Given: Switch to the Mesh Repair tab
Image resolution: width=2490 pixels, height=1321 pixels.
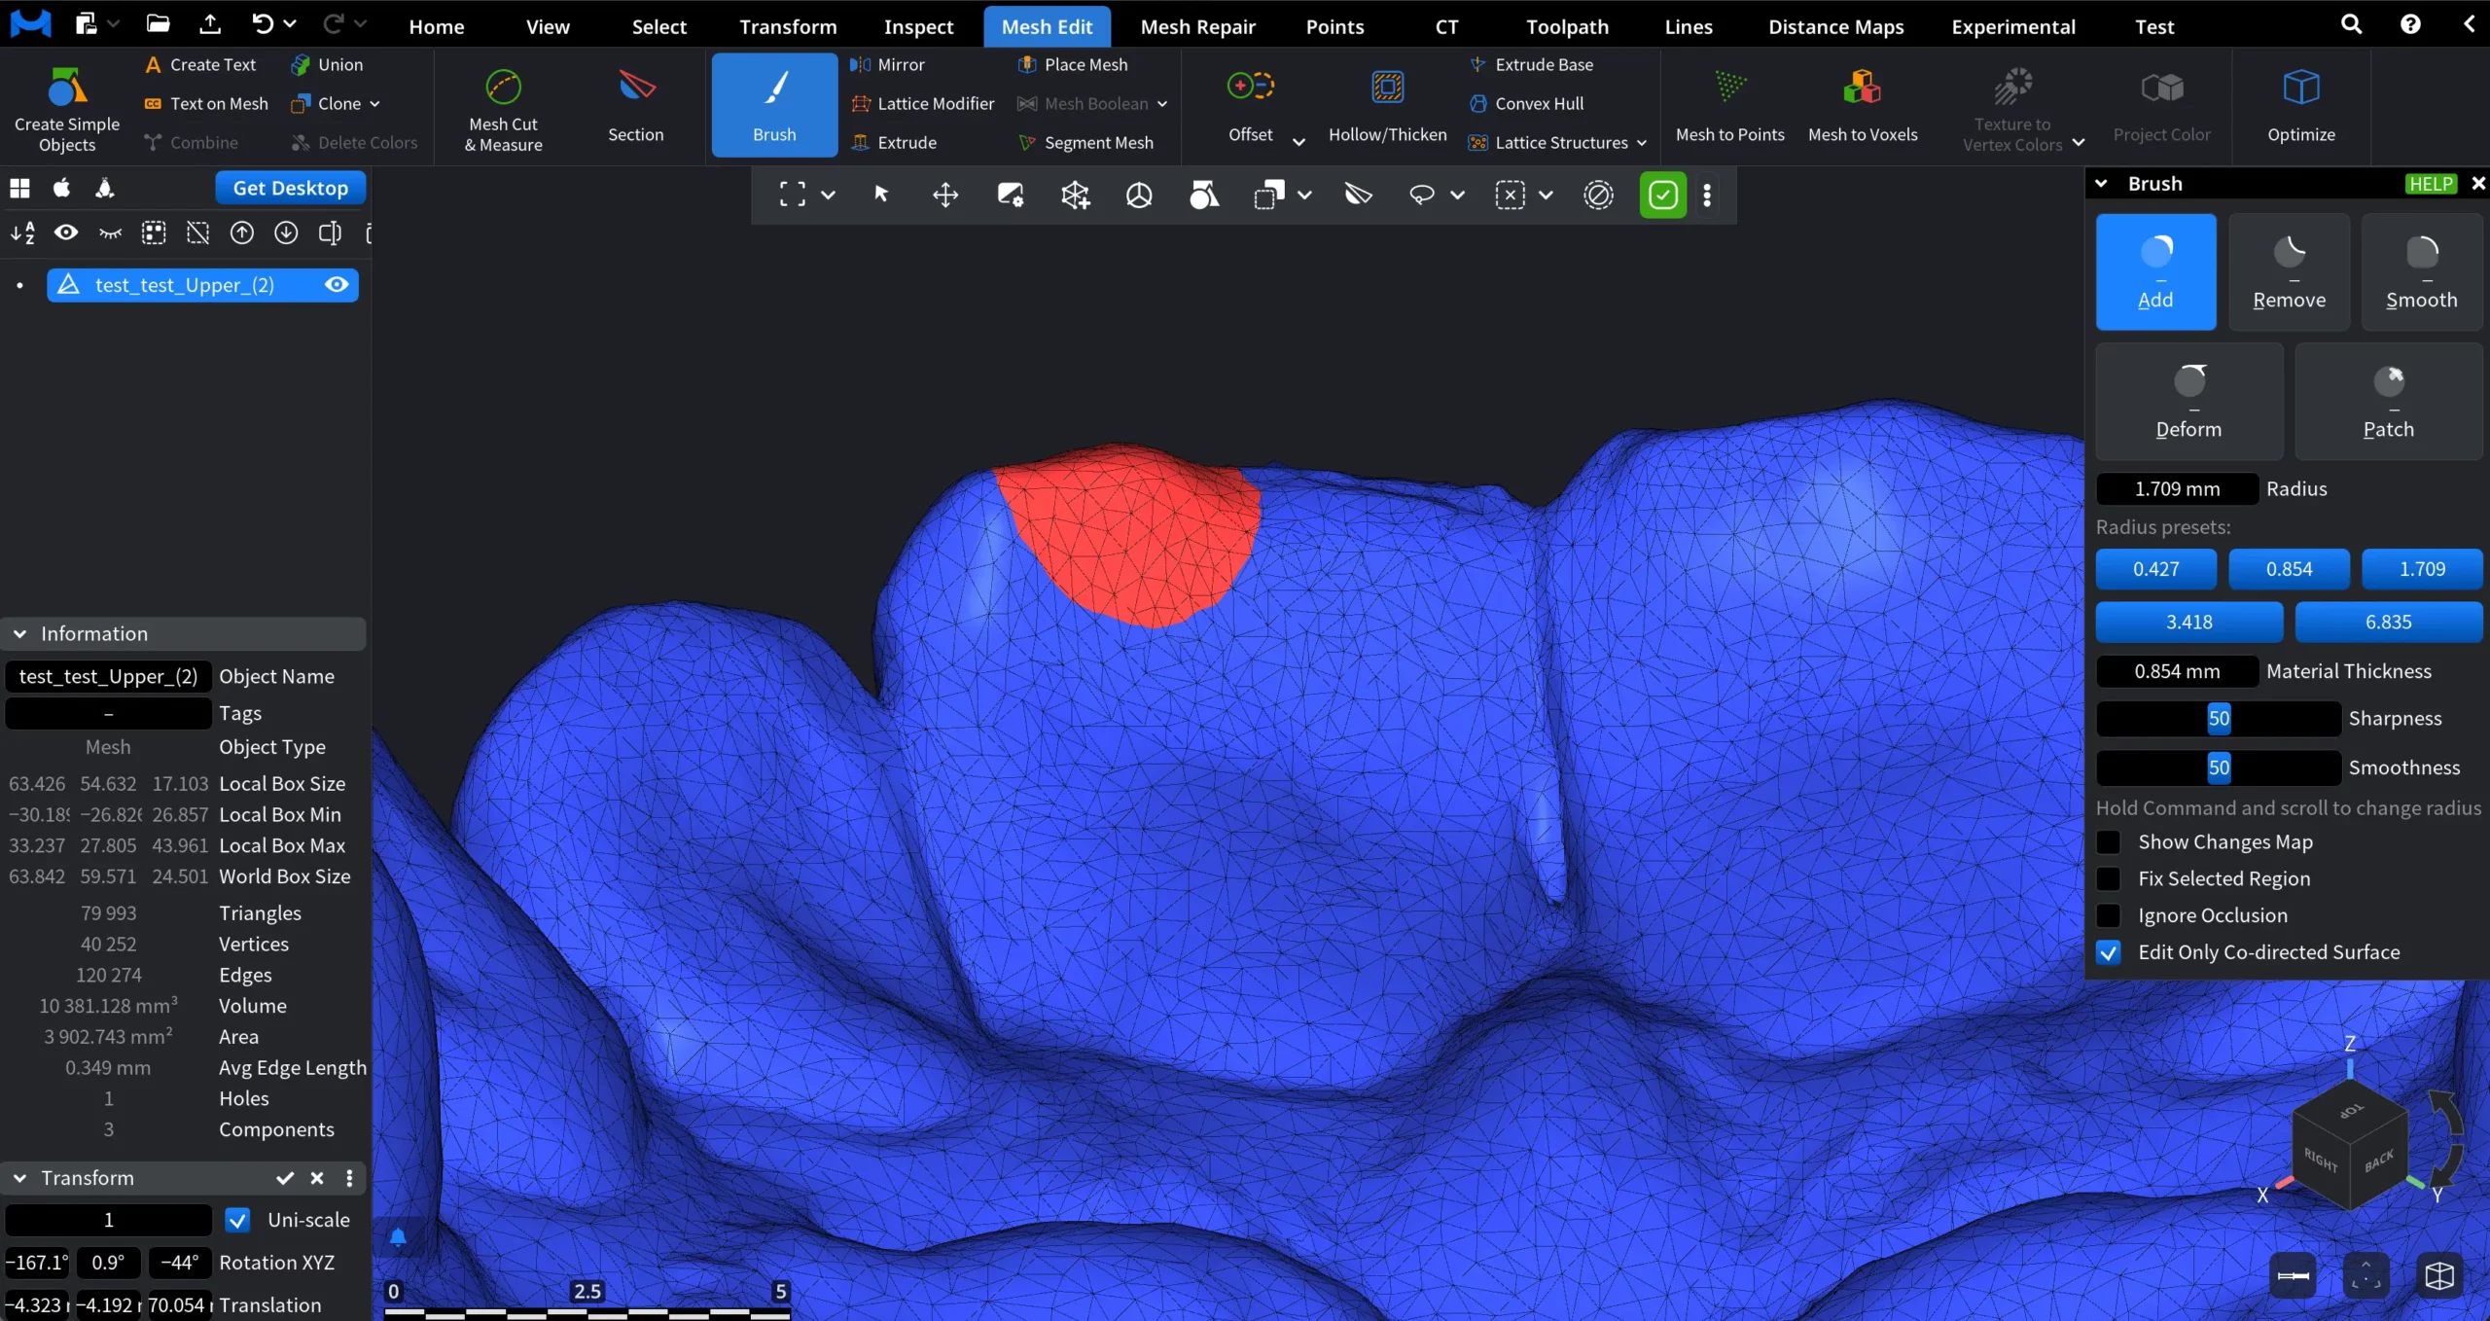Looking at the screenshot, I should click(x=1198, y=26).
